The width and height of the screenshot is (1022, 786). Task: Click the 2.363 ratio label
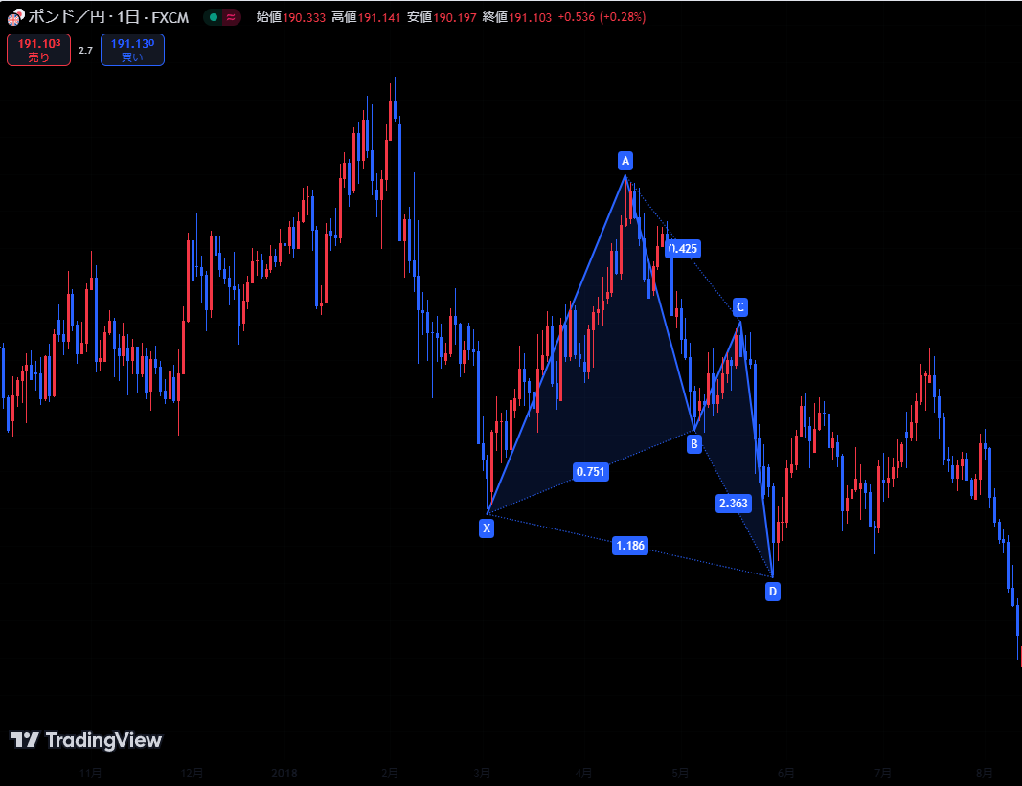(x=734, y=504)
